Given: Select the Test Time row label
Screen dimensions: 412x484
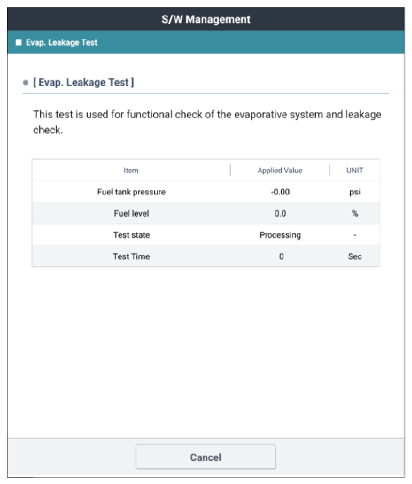Looking at the screenshot, I should tap(131, 257).
